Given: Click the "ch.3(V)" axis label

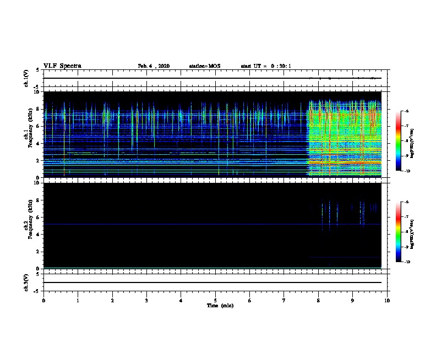Looking at the screenshot, I should coord(26,282).
